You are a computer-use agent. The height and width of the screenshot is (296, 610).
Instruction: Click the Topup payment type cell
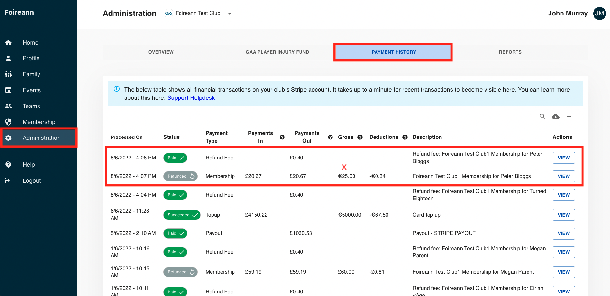(x=213, y=215)
